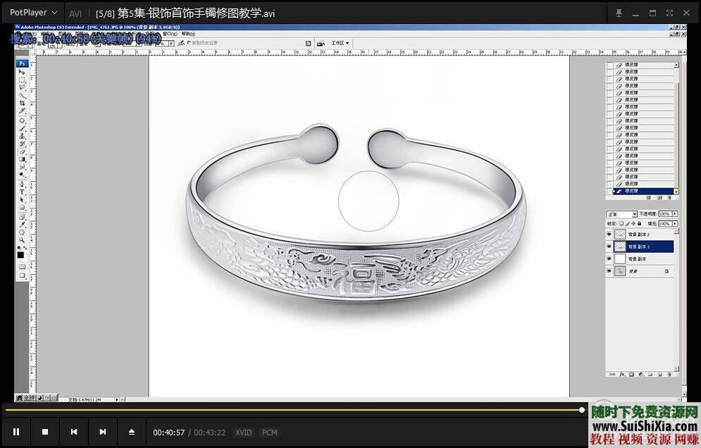Image resolution: width=701 pixels, height=448 pixels.
Task: Click the foreground black color swatch
Action: click(20, 255)
